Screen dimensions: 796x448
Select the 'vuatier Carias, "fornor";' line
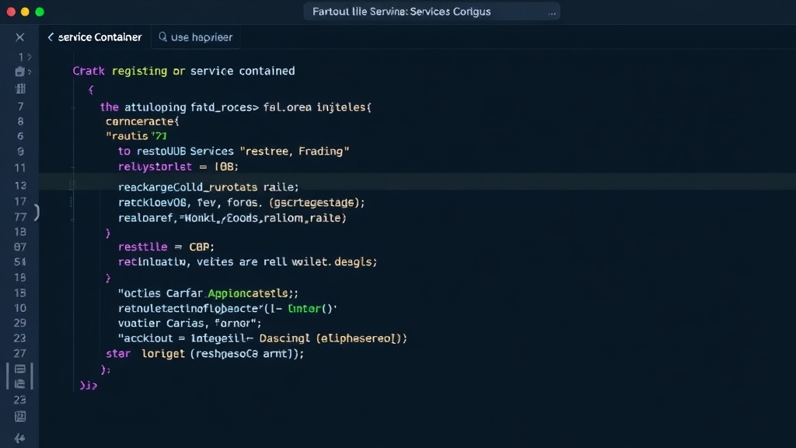tap(190, 323)
